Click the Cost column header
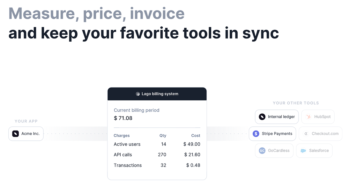This screenshot has width=349, height=191. 196,136
